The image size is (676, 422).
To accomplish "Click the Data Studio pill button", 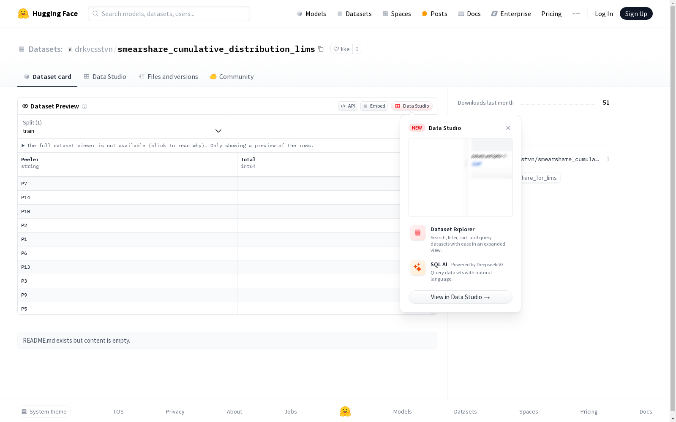I will [412, 106].
